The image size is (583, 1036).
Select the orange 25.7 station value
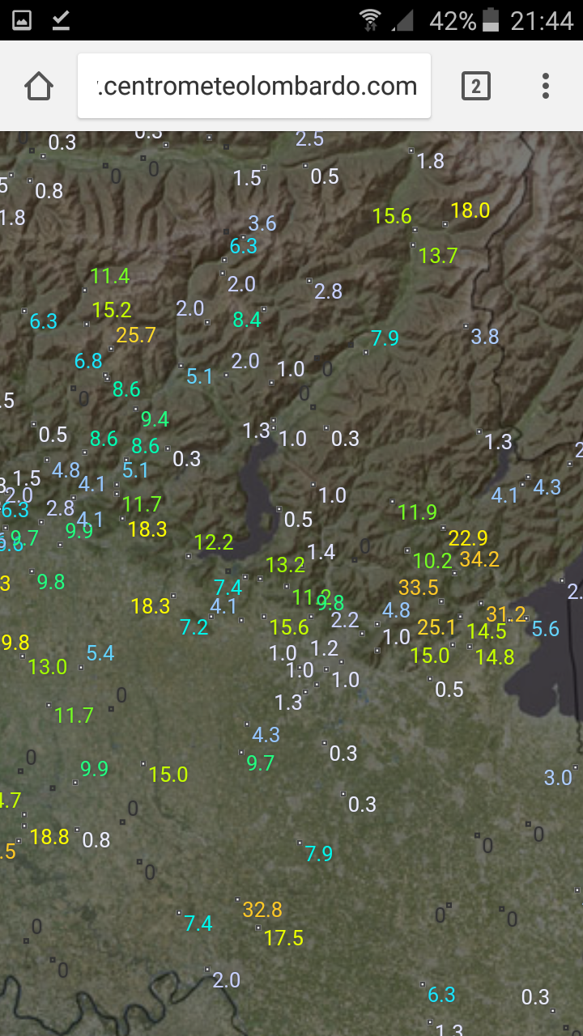pos(135,335)
